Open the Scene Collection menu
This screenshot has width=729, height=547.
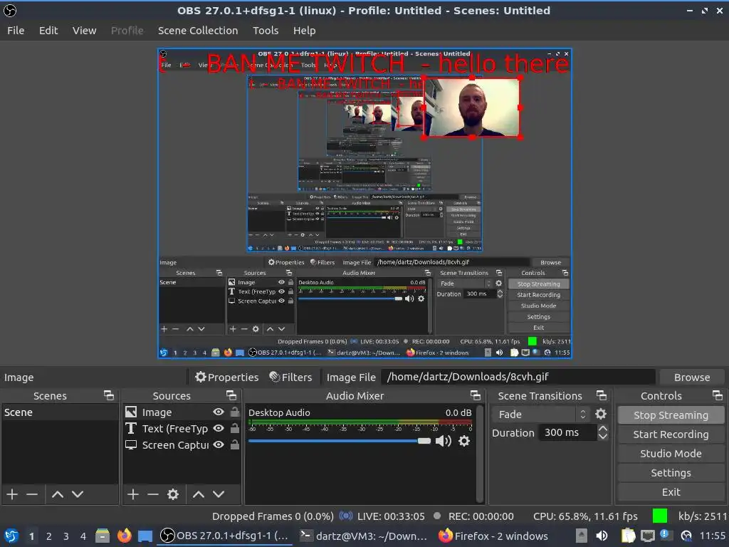click(198, 31)
